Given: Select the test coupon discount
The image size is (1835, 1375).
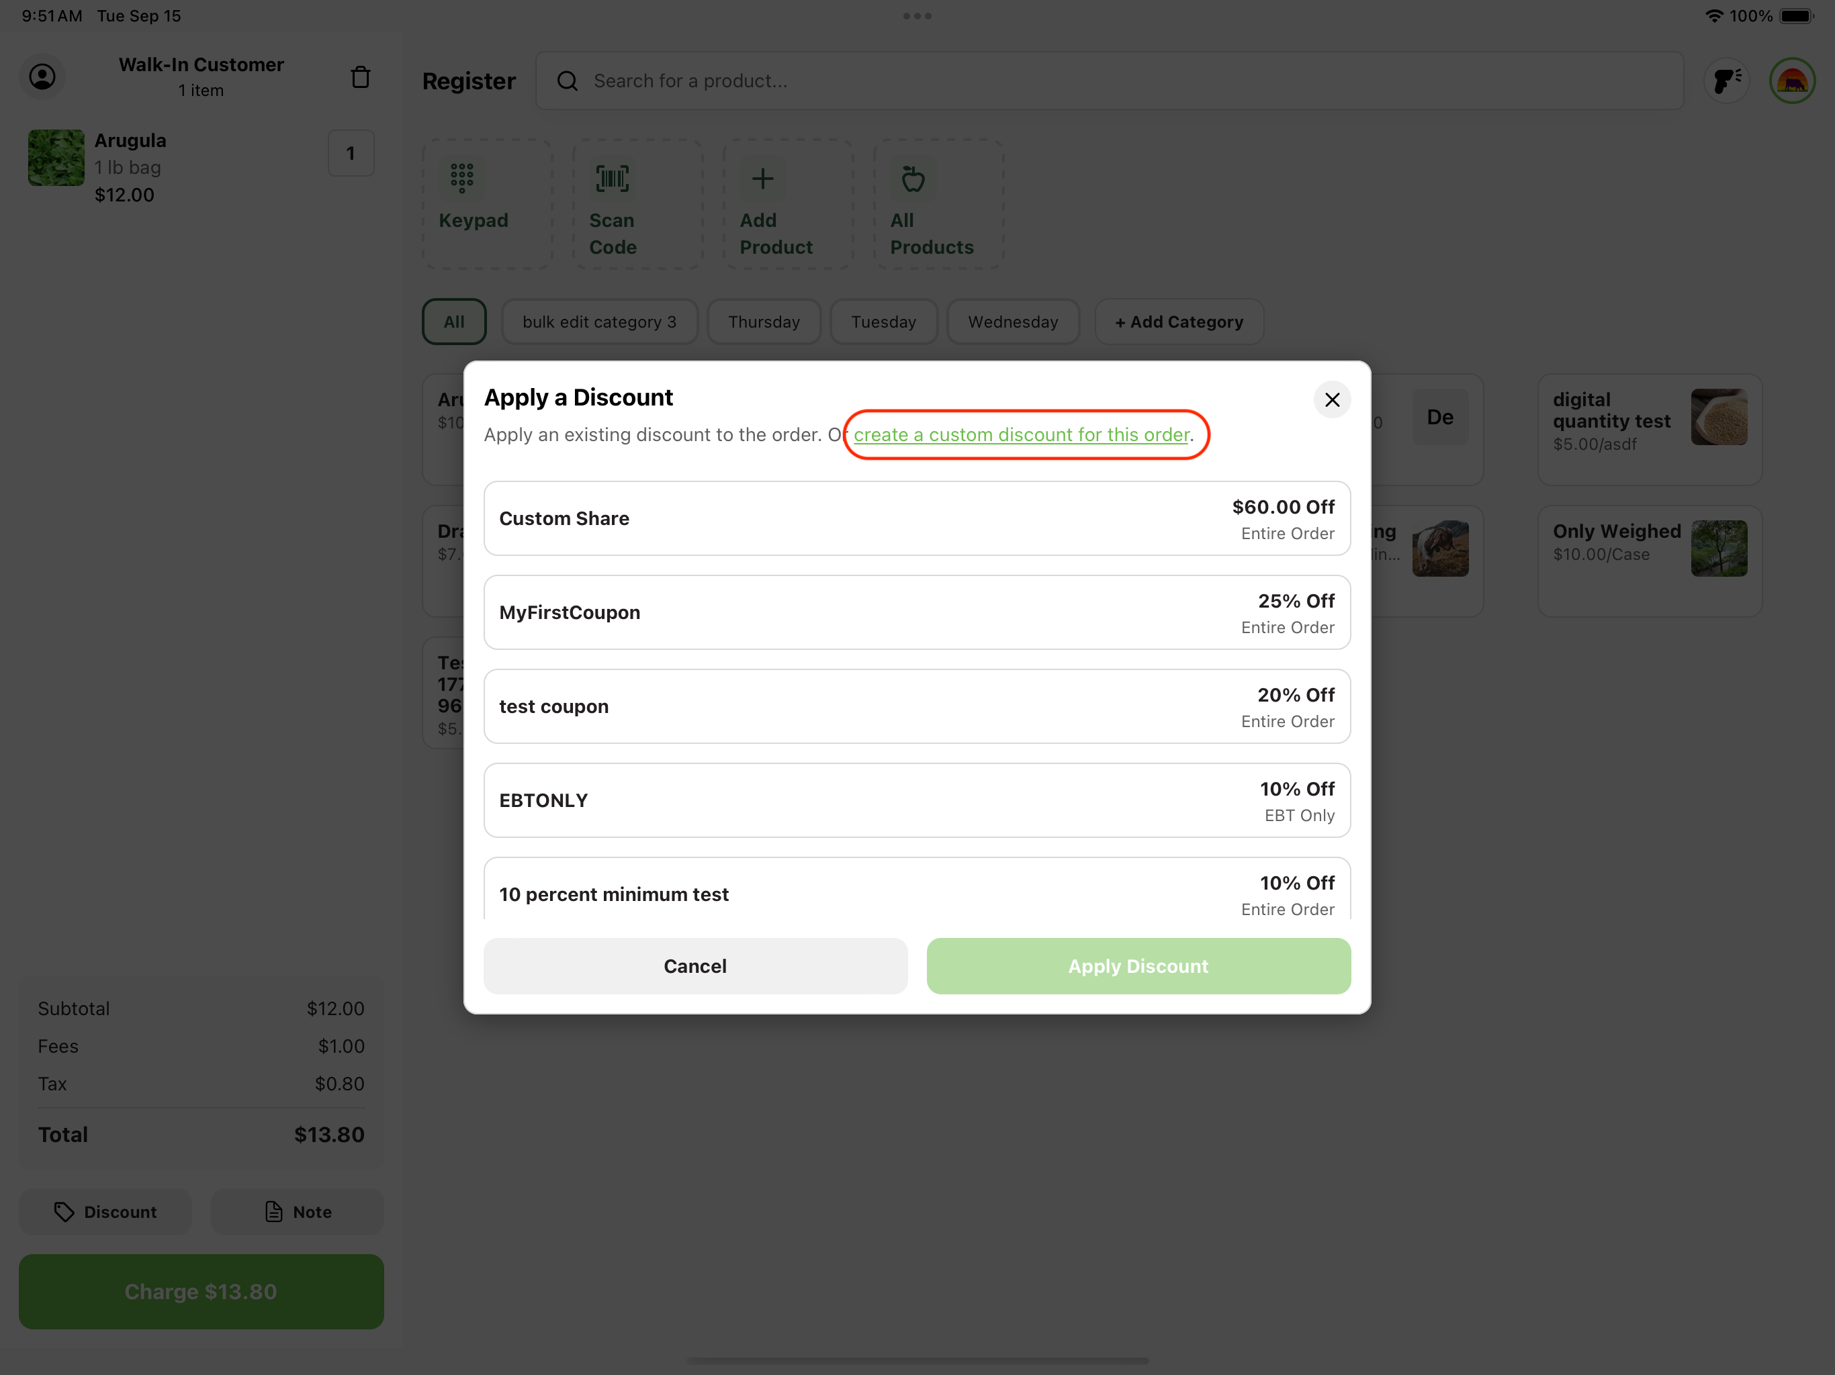Looking at the screenshot, I should (917, 706).
